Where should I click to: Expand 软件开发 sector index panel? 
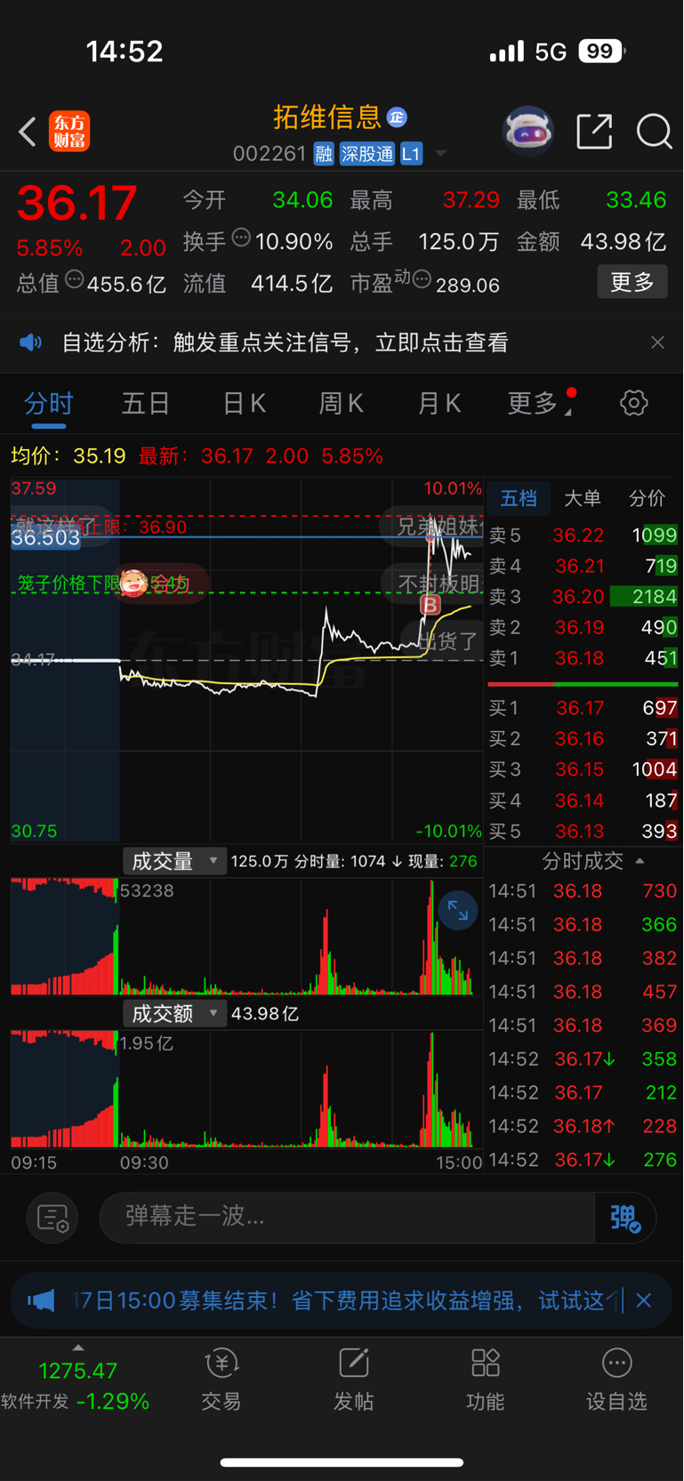tap(77, 1377)
